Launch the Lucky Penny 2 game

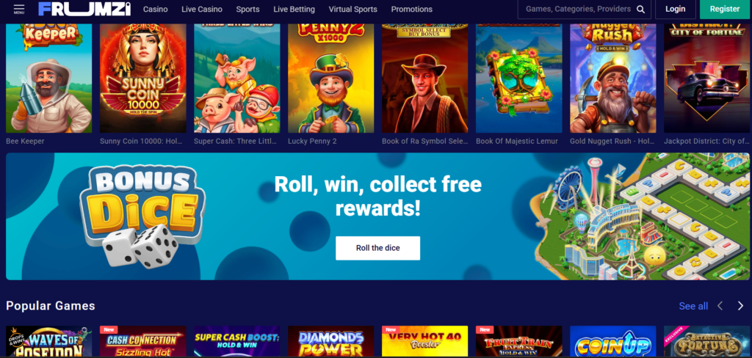pyautogui.click(x=331, y=78)
